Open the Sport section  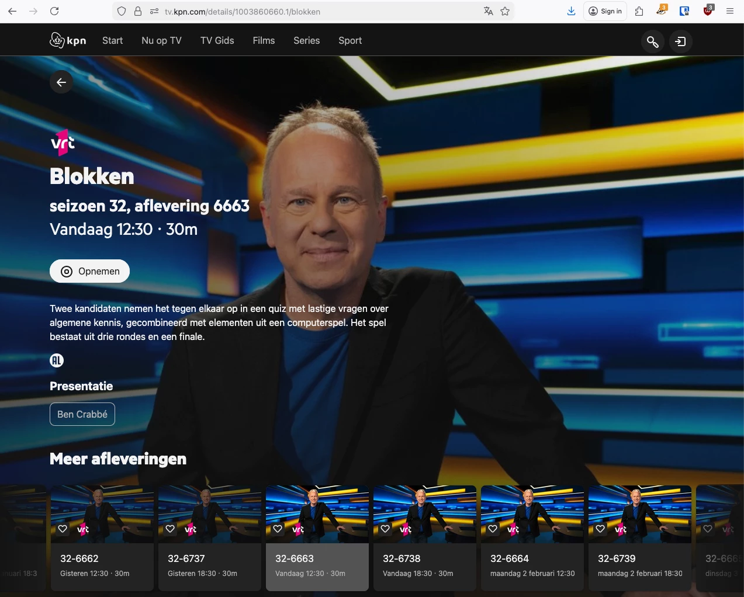pos(350,40)
